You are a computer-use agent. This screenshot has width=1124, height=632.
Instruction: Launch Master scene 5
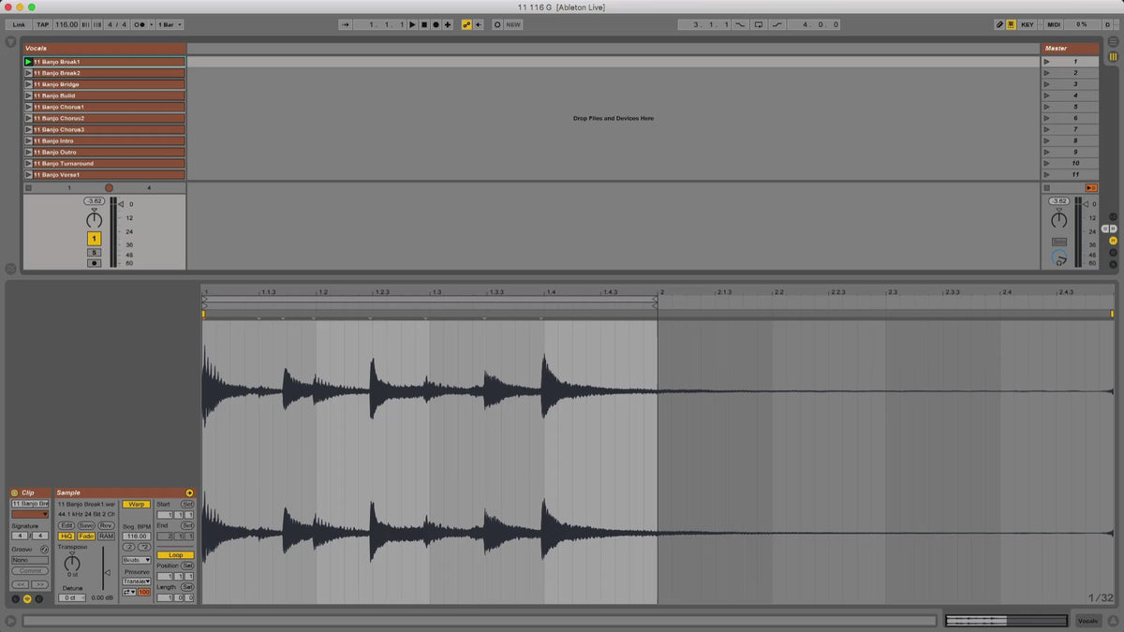(x=1046, y=107)
